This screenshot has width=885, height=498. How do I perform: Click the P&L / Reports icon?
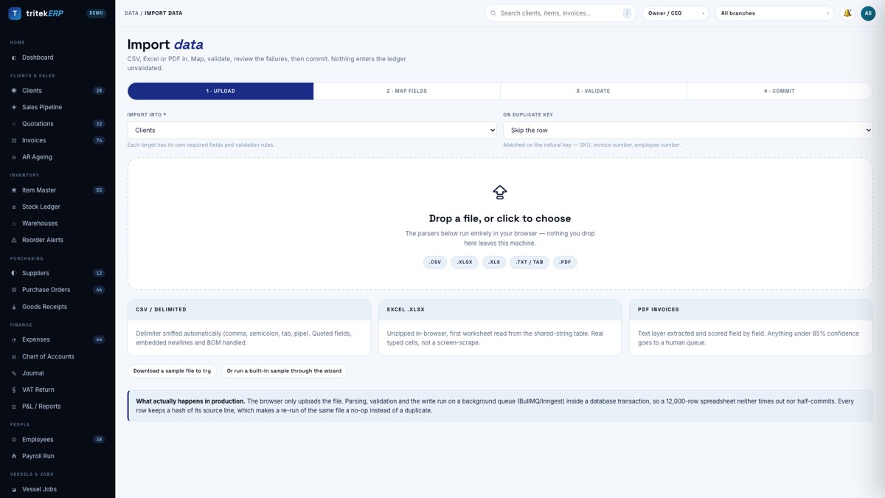point(14,407)
